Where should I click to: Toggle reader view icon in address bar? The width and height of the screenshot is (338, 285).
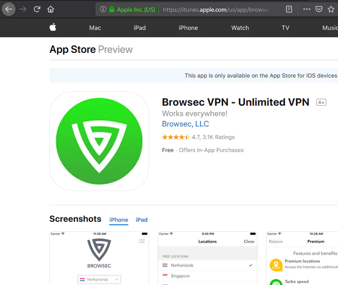[x=289, y=9]
